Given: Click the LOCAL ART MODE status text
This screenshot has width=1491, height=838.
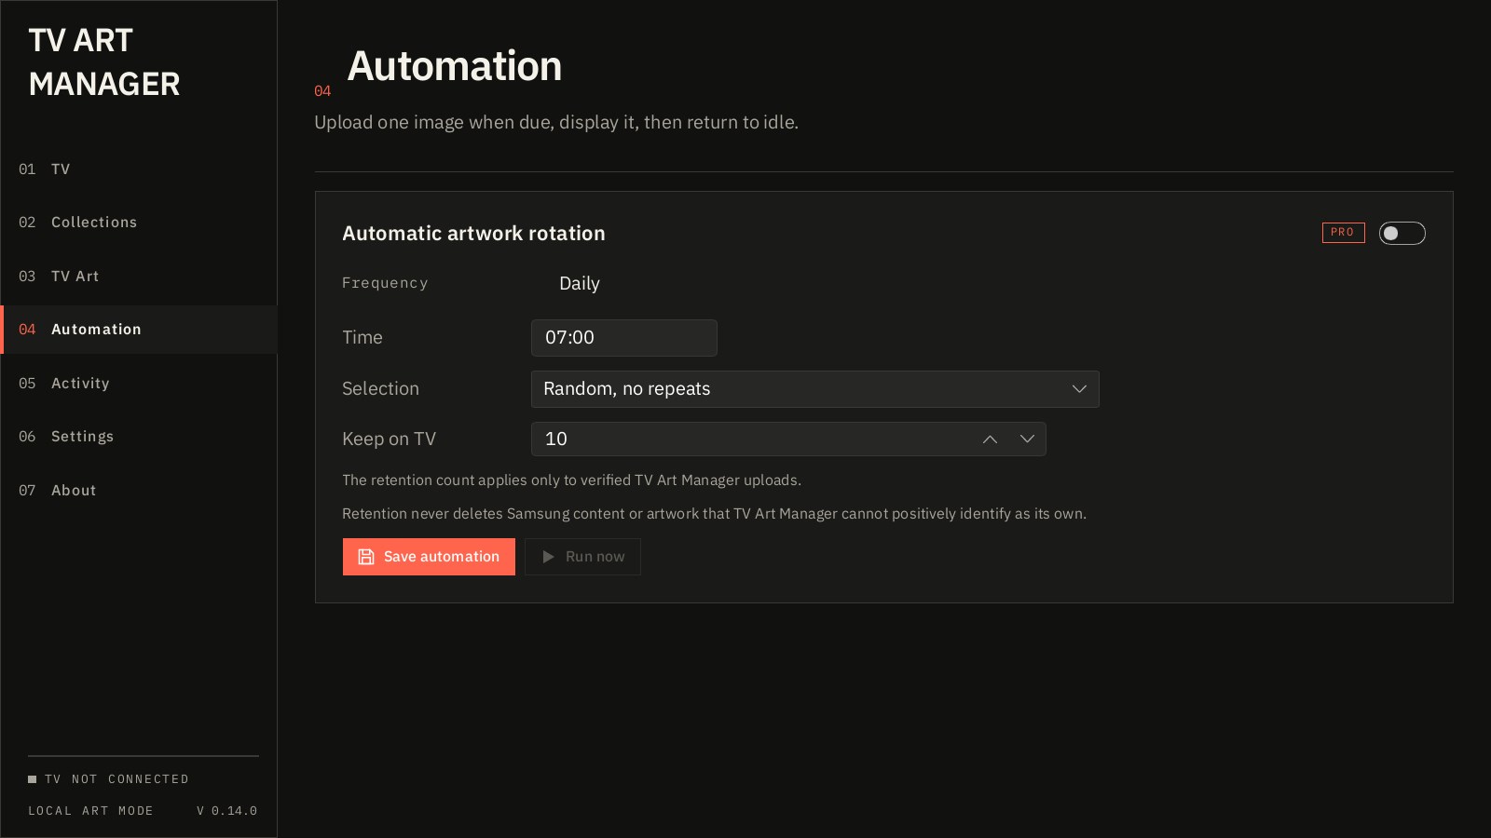Looking at the screenshot, I should (90, 811).
